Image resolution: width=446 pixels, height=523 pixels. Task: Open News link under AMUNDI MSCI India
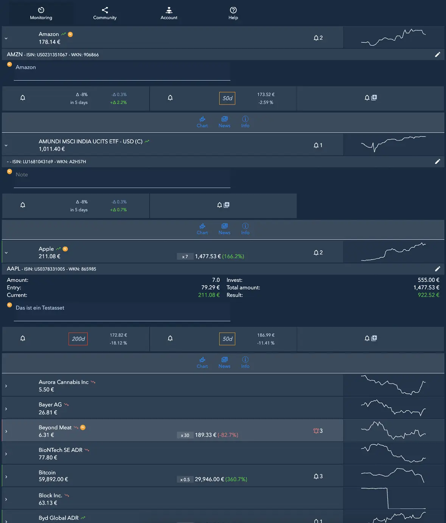point(224,229)
